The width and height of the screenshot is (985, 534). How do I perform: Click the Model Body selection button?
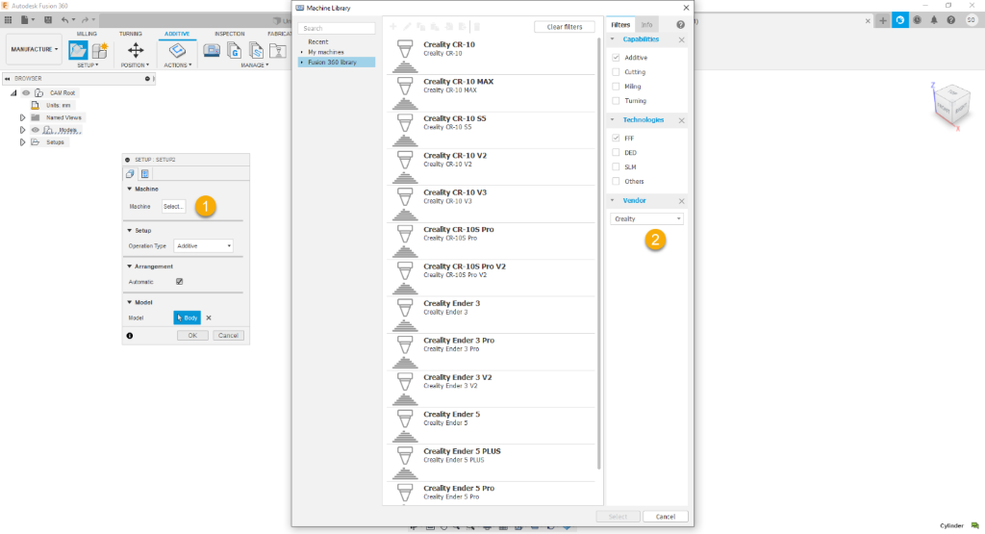188,318
